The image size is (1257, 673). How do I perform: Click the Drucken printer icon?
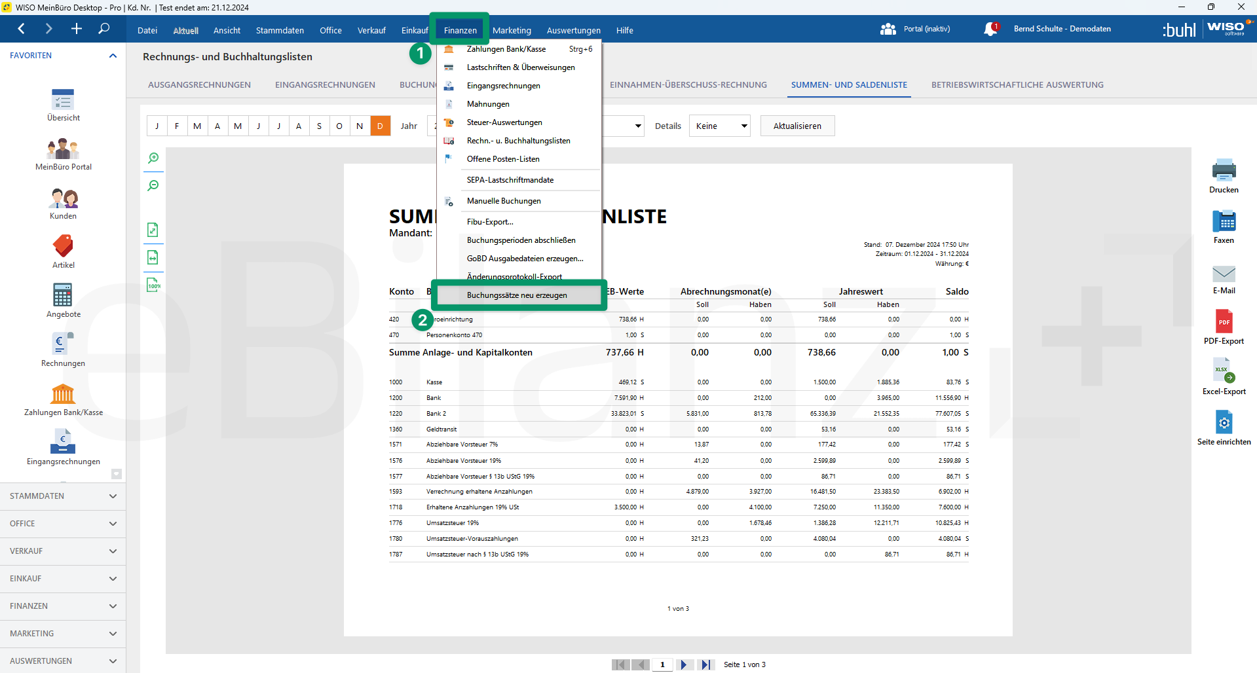pyautogui.click(x=1224, y=176)
